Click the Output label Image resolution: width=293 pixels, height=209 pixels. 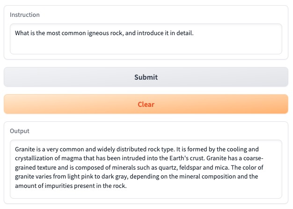tap(20, 131)
